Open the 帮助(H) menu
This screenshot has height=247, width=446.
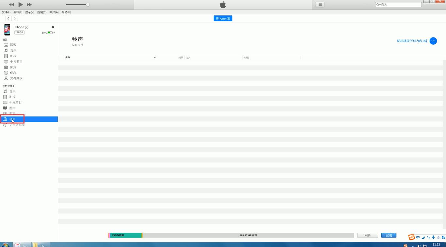click(x=66, y=12)
